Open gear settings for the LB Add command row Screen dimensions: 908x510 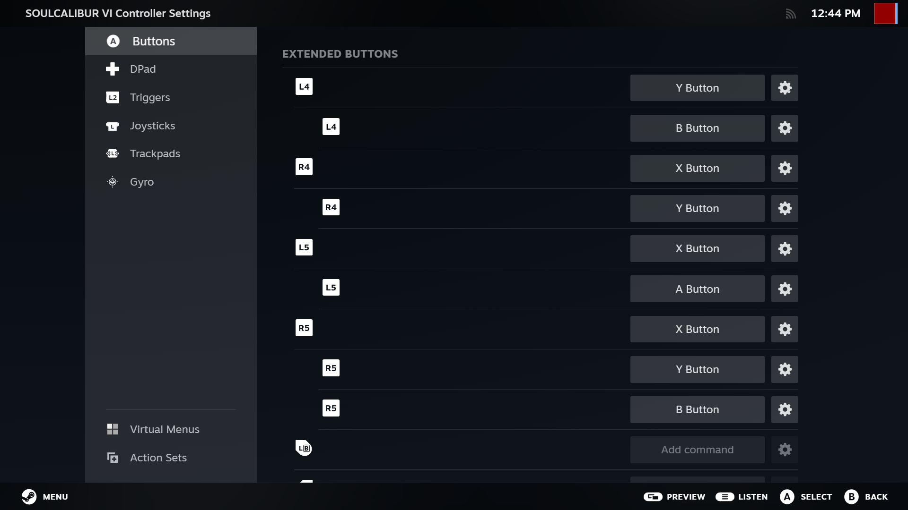point(785,450)
